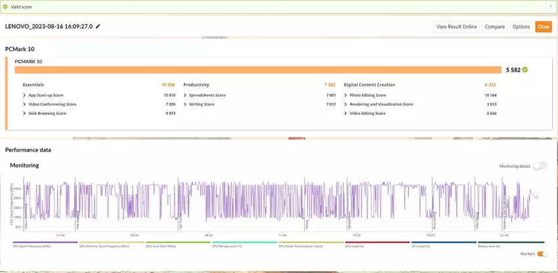Toggle the Monitoring details switch
Viewport: 558px width, 273px height.
(x=540, y=166)
